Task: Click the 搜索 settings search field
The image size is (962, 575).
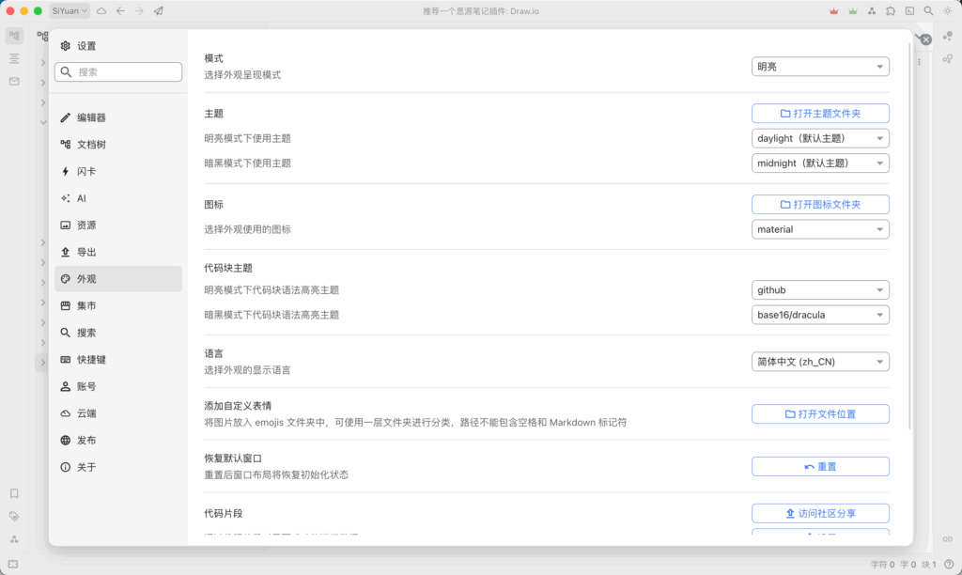Action: pyautogui.click(x=118, y=72)
